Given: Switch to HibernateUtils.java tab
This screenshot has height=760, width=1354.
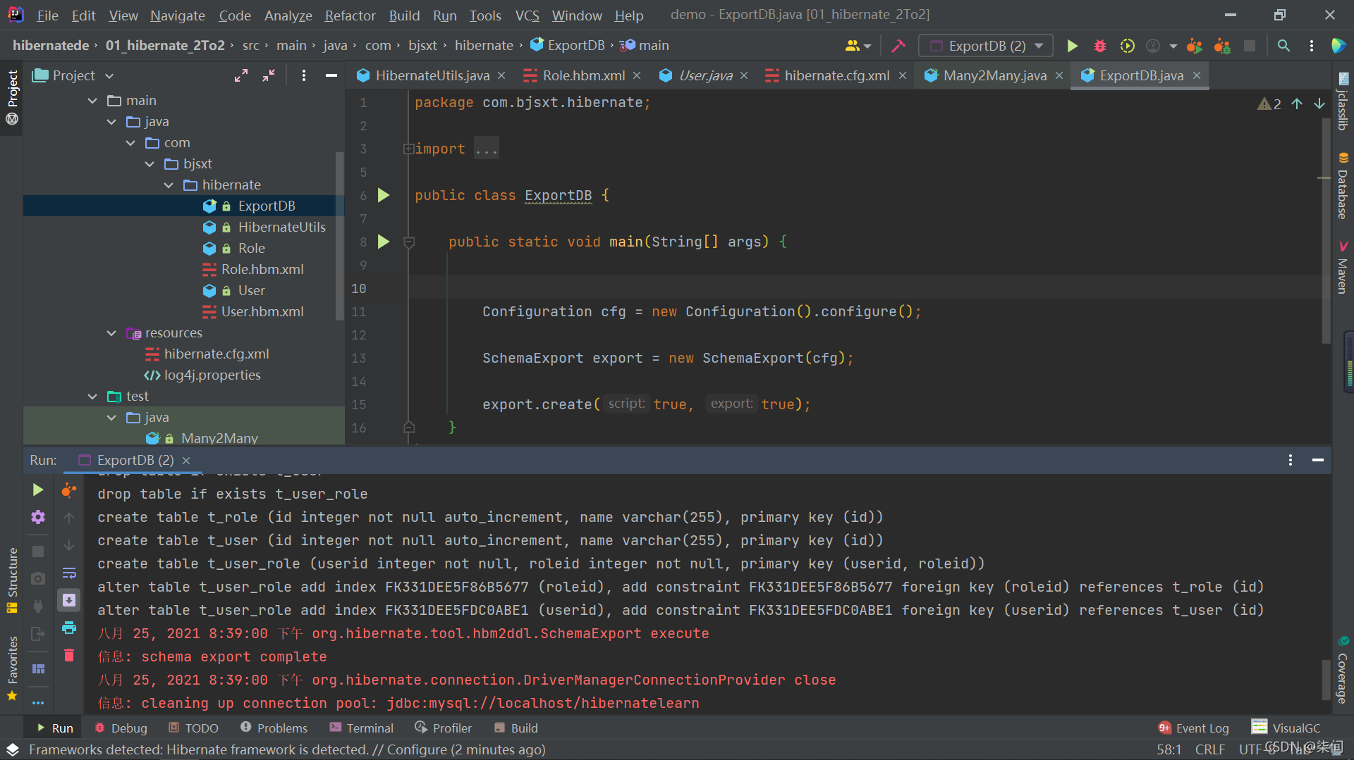Looking at the screenshot, I should 432,75.
